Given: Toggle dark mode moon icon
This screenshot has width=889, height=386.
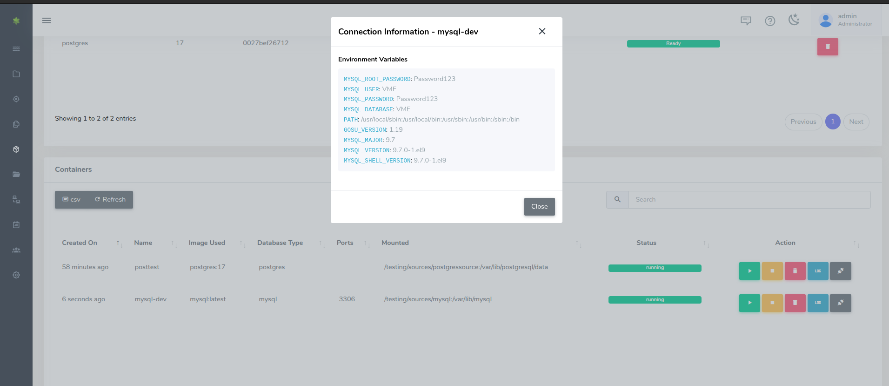Looking at the screenshot, I should click(x=794, y=20).
